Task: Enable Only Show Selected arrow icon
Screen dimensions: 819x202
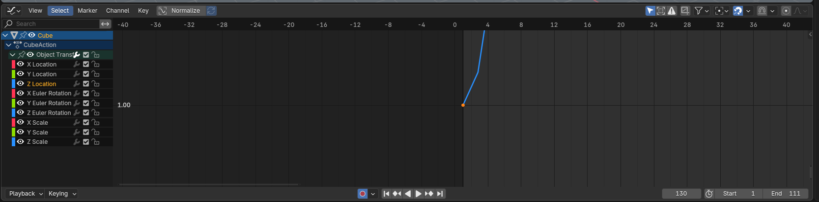Action: (x=650, y=11)
